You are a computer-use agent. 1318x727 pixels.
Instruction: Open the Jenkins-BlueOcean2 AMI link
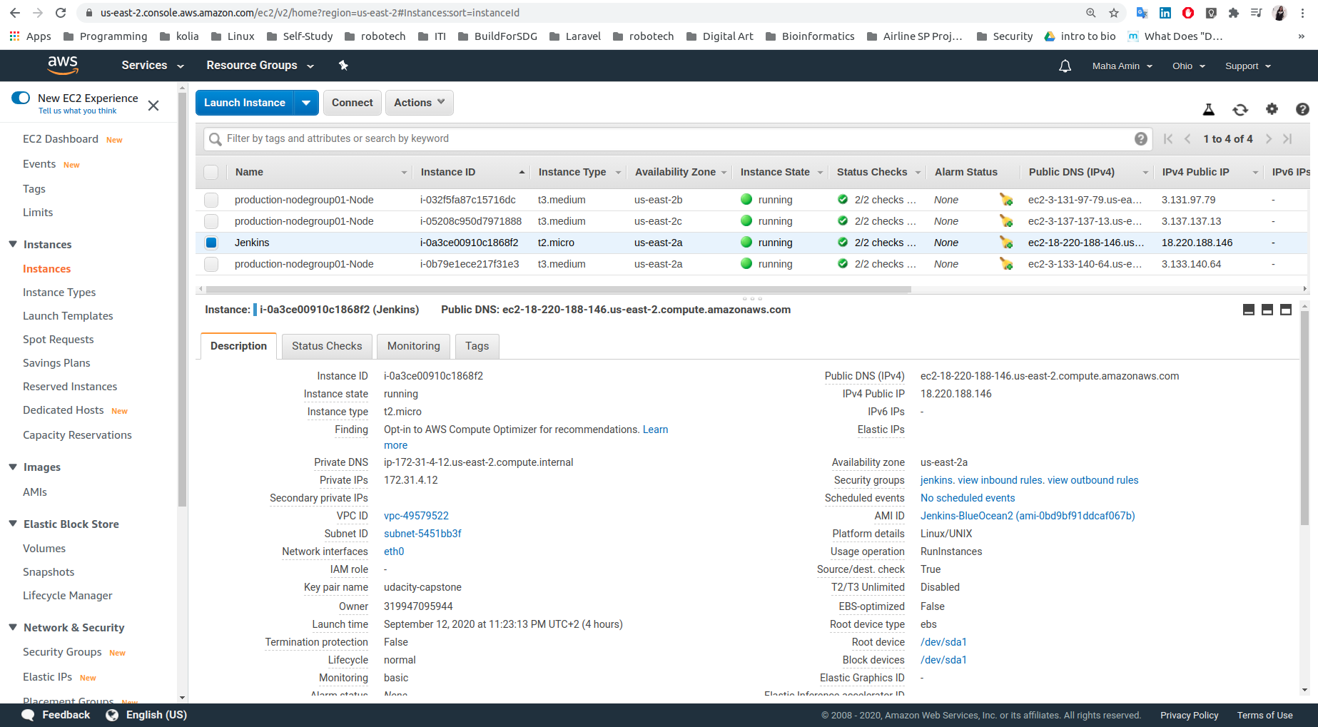pos(1028,516)
